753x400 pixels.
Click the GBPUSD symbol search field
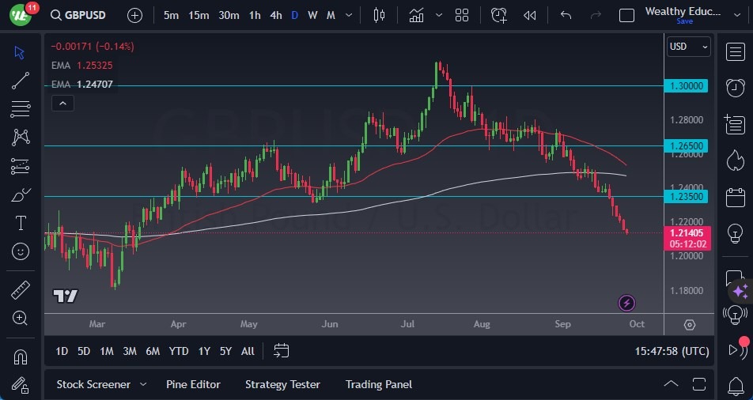coord(81,15)
